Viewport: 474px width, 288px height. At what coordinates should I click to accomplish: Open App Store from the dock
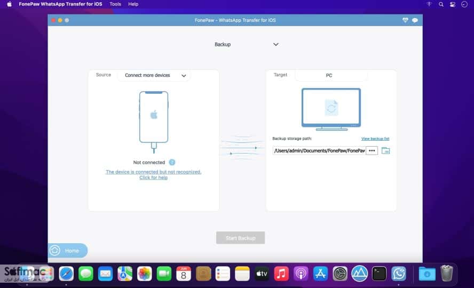[x=320, y=274]
